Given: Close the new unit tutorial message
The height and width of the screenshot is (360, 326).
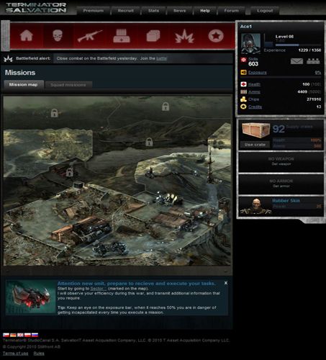Looking at the screenshot, I should (226, 283).
